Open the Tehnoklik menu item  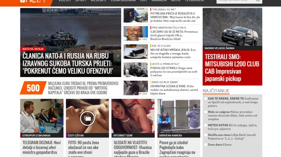(x=194, y=1)
